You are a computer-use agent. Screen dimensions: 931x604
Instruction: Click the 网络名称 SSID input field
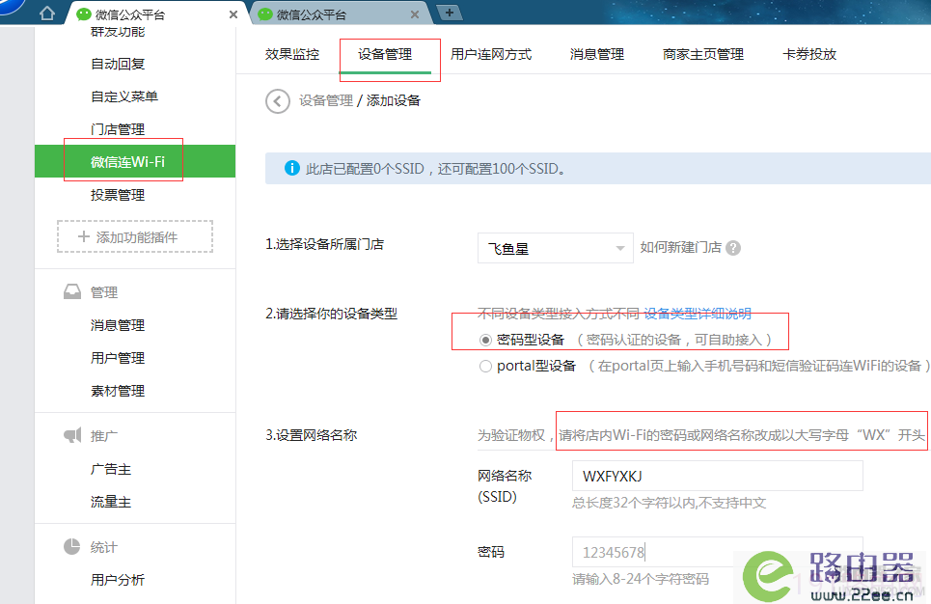[x=717, y=476]
